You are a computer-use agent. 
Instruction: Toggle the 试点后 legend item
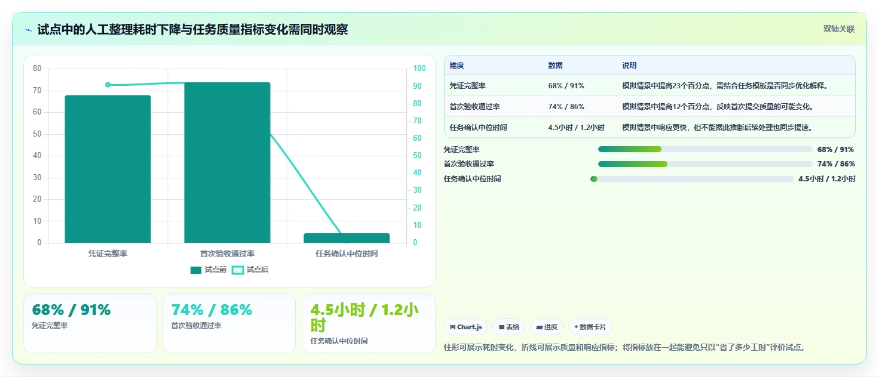click(x=250, y=270)
